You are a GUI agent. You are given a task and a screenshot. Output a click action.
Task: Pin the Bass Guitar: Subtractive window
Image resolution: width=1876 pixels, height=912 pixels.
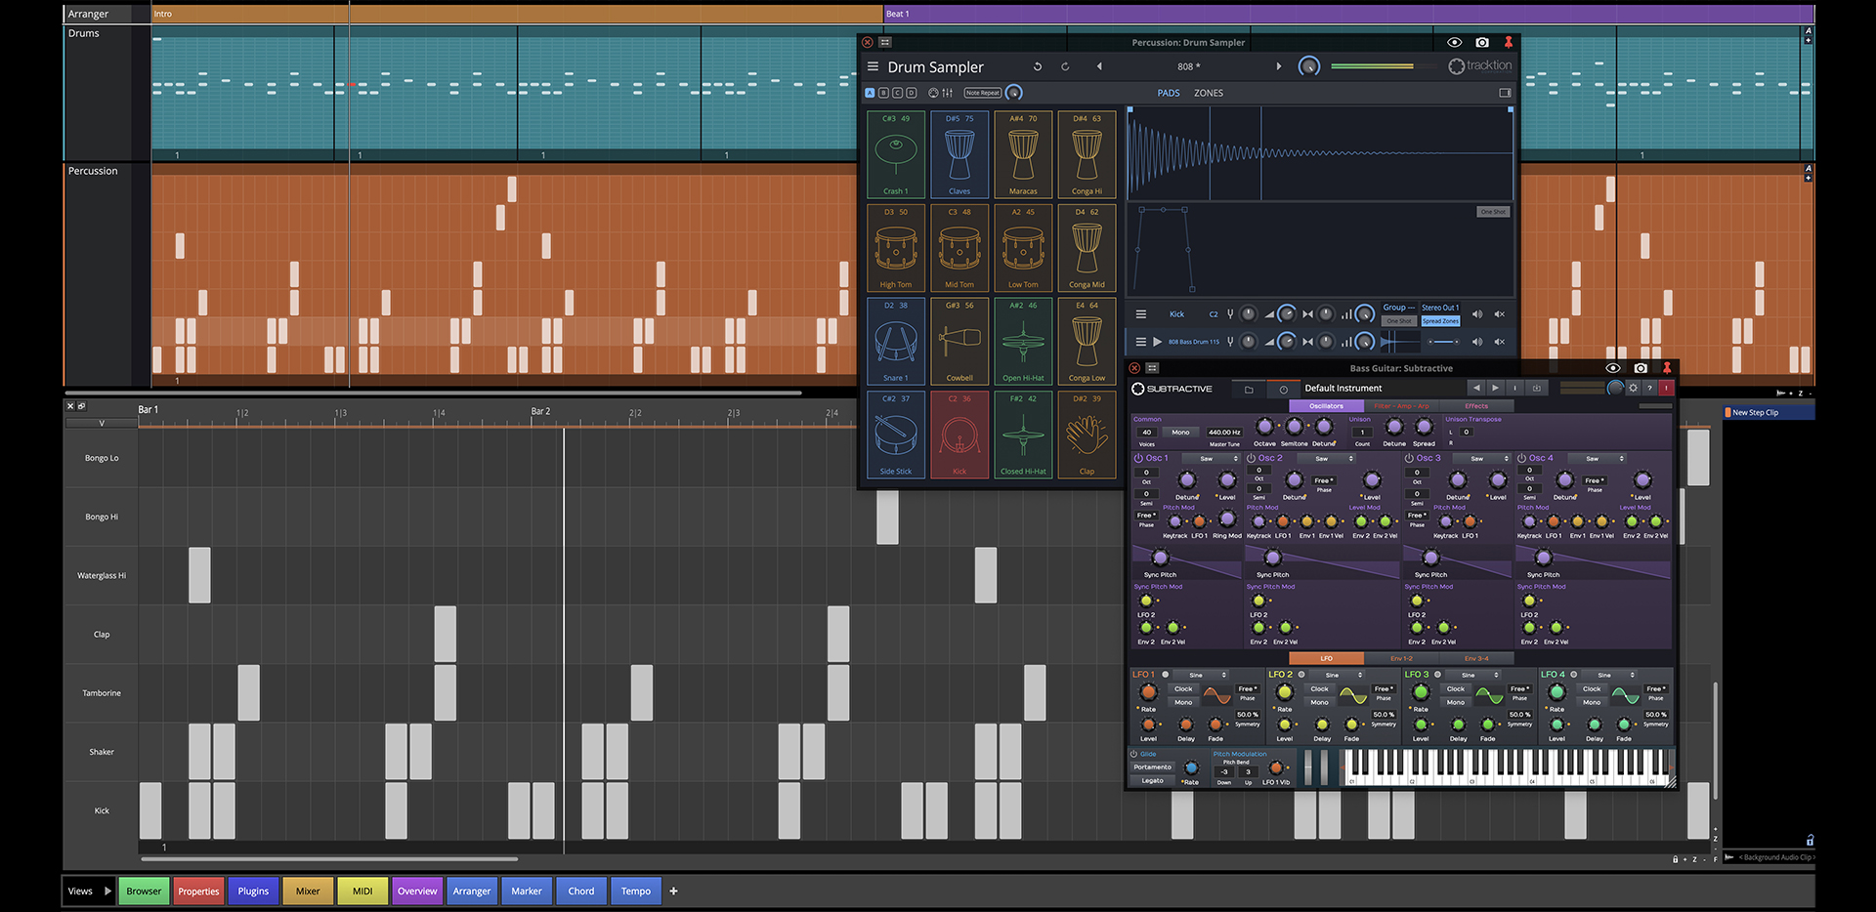click(x=1667, y=368)
